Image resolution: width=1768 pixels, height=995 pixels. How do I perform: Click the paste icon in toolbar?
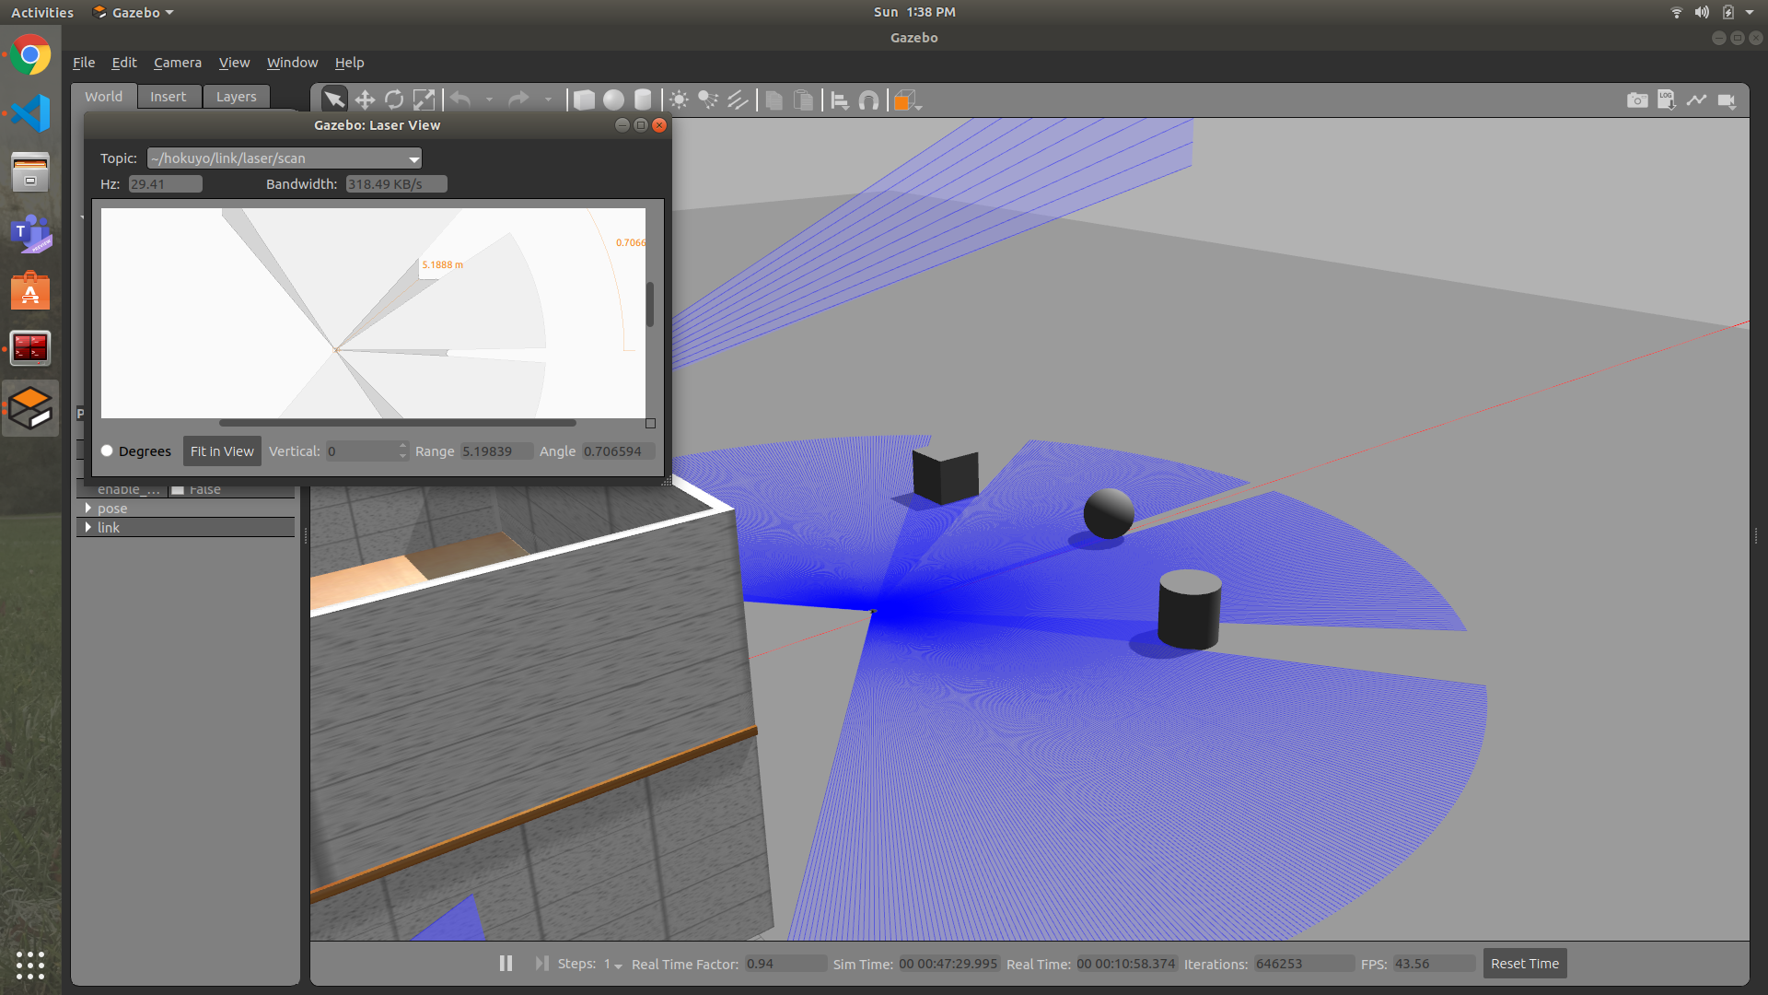804,99
